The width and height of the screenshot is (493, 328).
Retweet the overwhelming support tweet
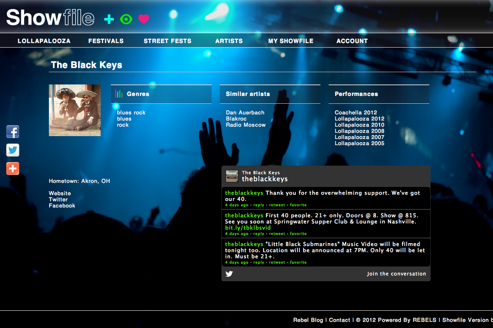[277, 205]
